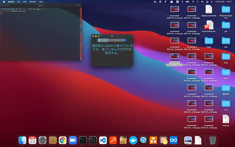Open the blue infinity app in Dock
235x147 pixels.
pyautogui.click(x=173, y=140)
